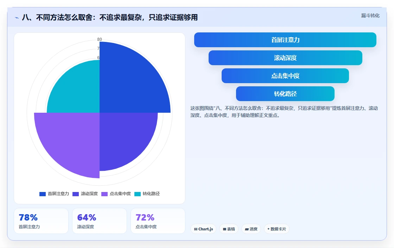This screenshot has height=248, width=394.
Task: Toggle 首屏注意力 legend swatch in chart
Action: click(43, 194)
